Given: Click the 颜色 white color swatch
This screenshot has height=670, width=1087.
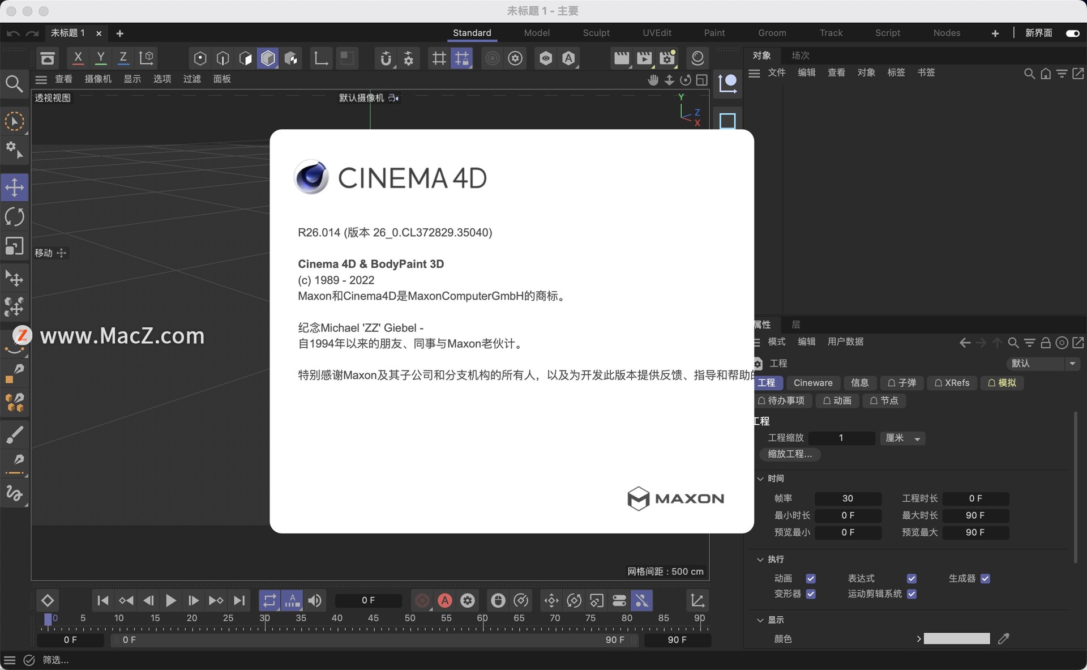Looking at the screenshot, I should click(957, 639).
